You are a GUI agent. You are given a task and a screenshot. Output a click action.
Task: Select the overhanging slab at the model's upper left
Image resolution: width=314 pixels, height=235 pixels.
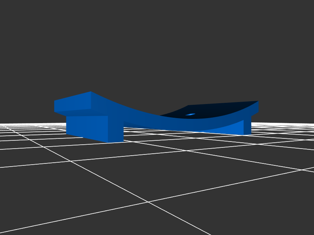[73, 104]
